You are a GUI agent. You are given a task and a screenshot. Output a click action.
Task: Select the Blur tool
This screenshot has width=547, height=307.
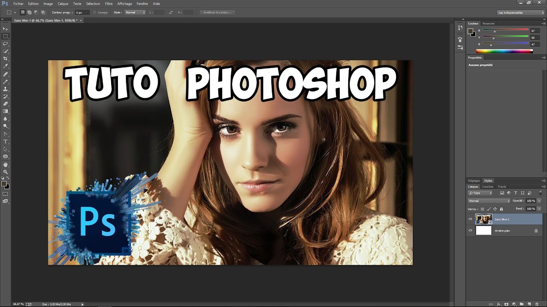(x=6, y=119)
